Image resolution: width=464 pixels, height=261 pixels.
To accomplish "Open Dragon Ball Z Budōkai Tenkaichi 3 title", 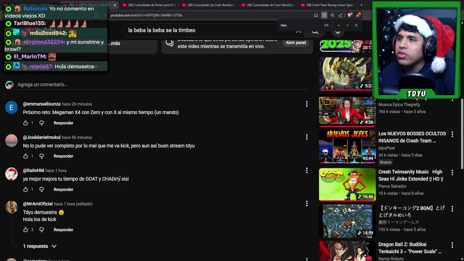I will point(410,248).
